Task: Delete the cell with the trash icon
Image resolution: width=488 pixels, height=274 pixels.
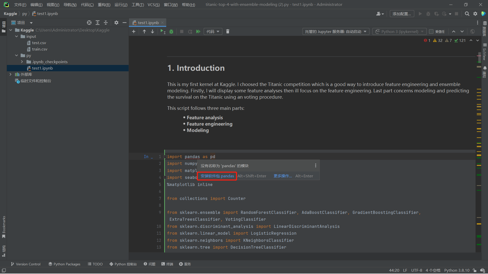Action: 228,31
